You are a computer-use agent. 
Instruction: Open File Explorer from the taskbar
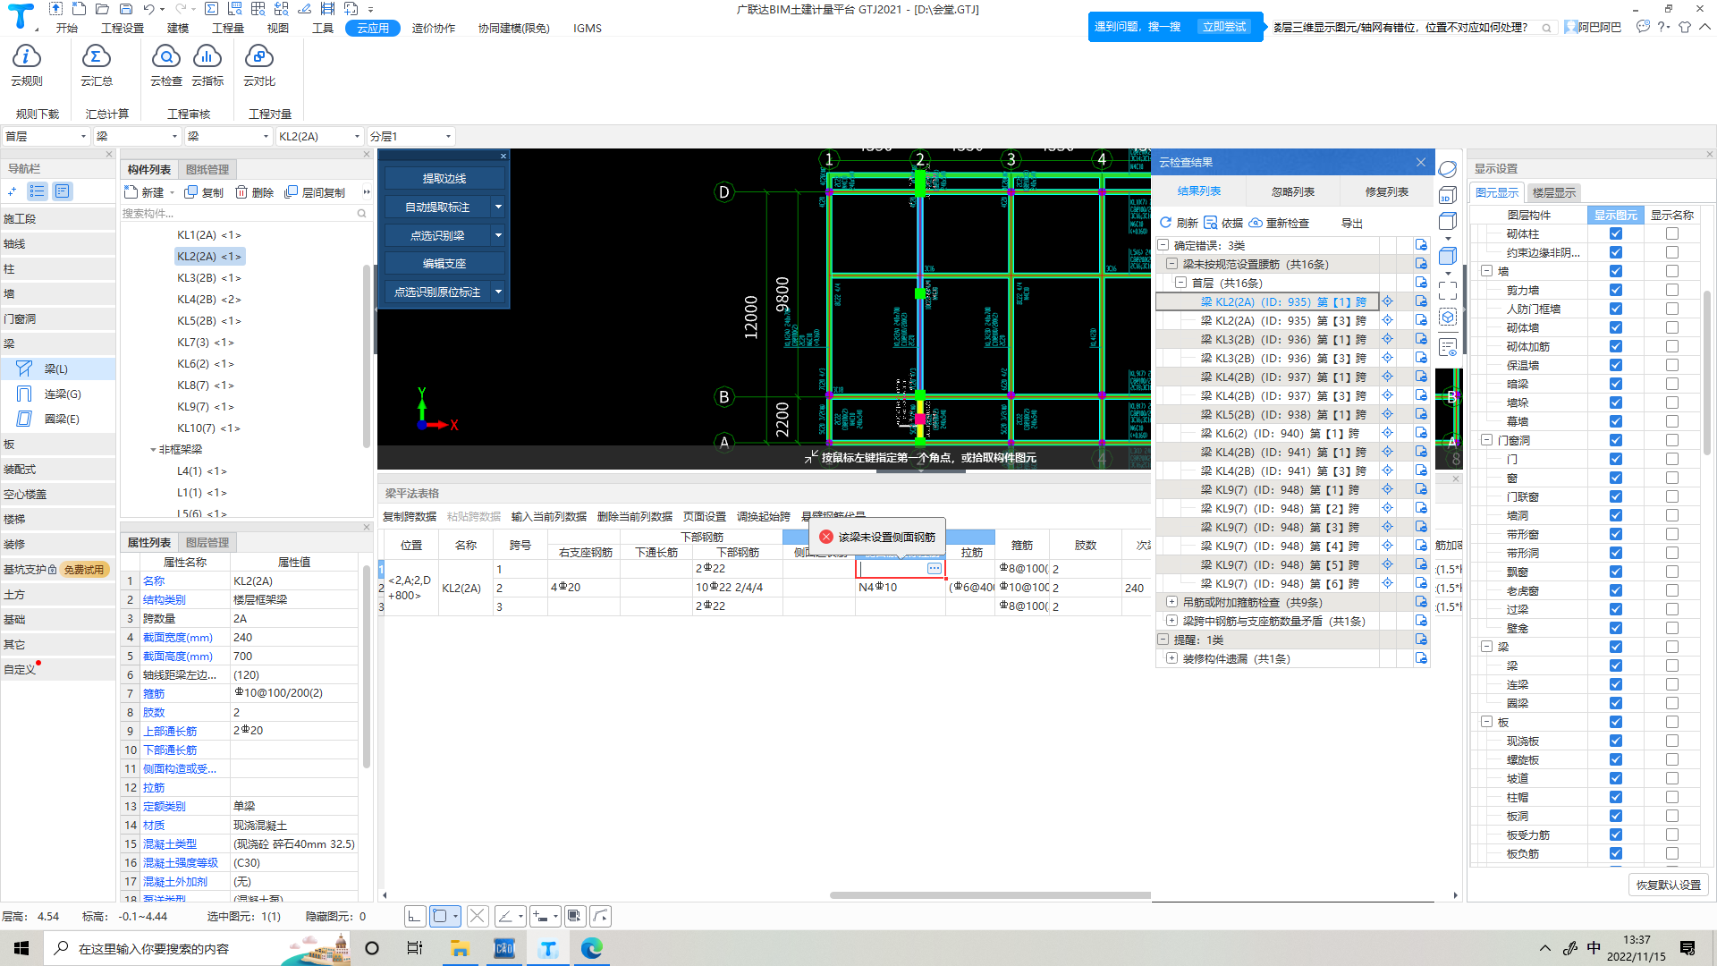(460, 948)
